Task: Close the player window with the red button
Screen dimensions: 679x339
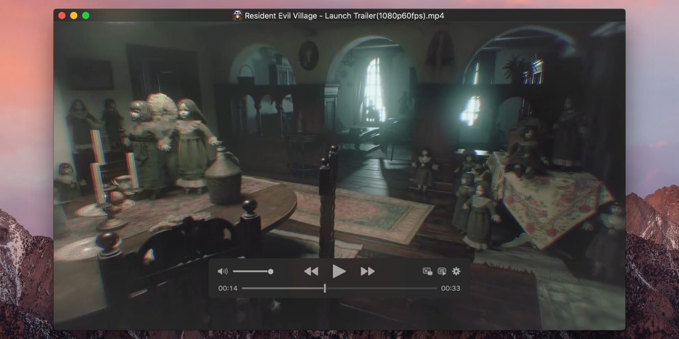Action: [x=62, y=16]
